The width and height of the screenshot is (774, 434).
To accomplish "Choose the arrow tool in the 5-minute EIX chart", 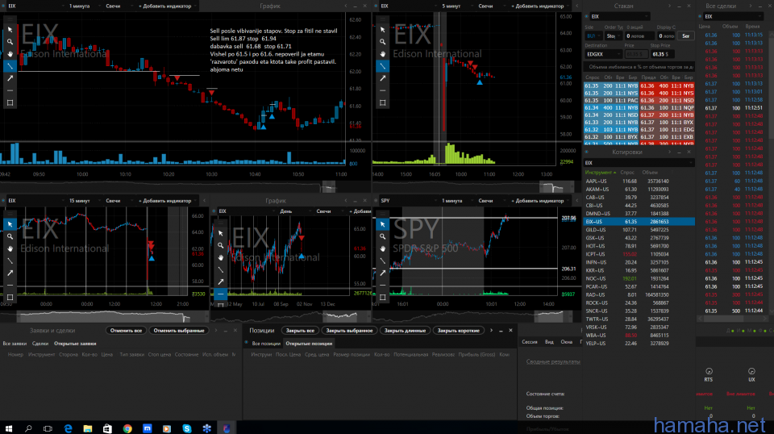I will coord(382,78).
